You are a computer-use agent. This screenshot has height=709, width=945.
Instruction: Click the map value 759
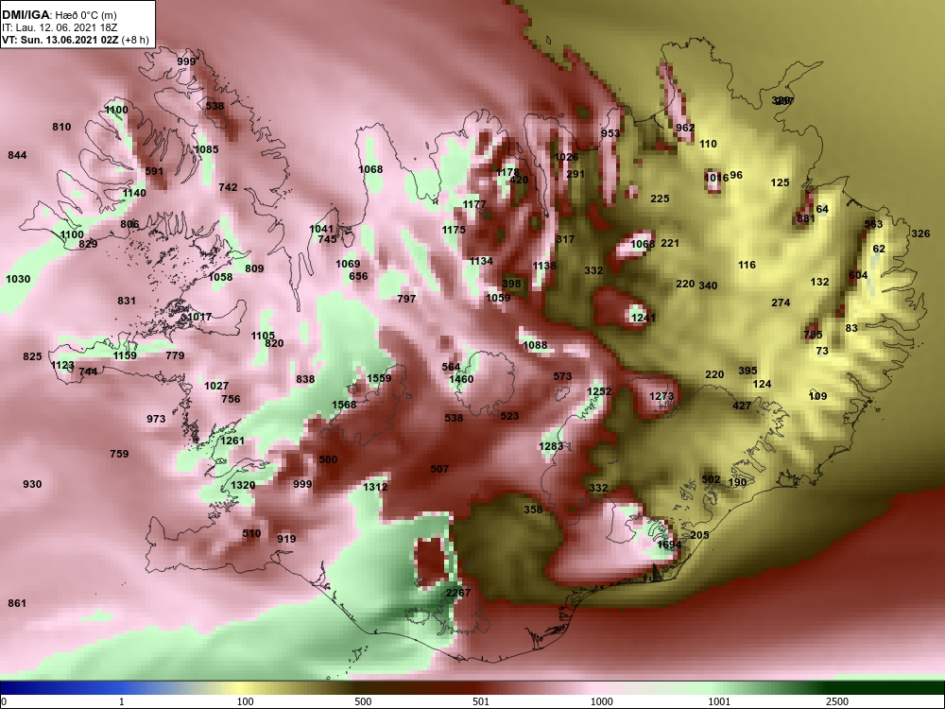click(119, 454)
